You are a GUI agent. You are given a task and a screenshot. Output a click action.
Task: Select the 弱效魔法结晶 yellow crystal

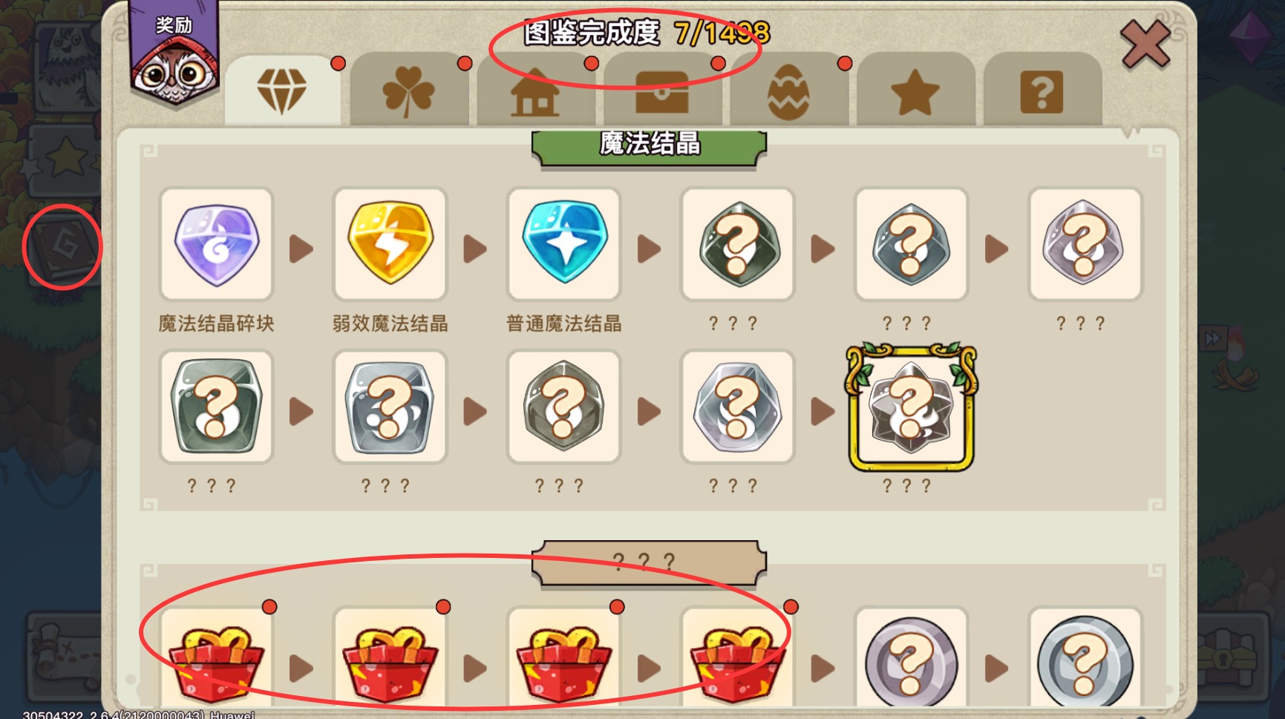390,244
